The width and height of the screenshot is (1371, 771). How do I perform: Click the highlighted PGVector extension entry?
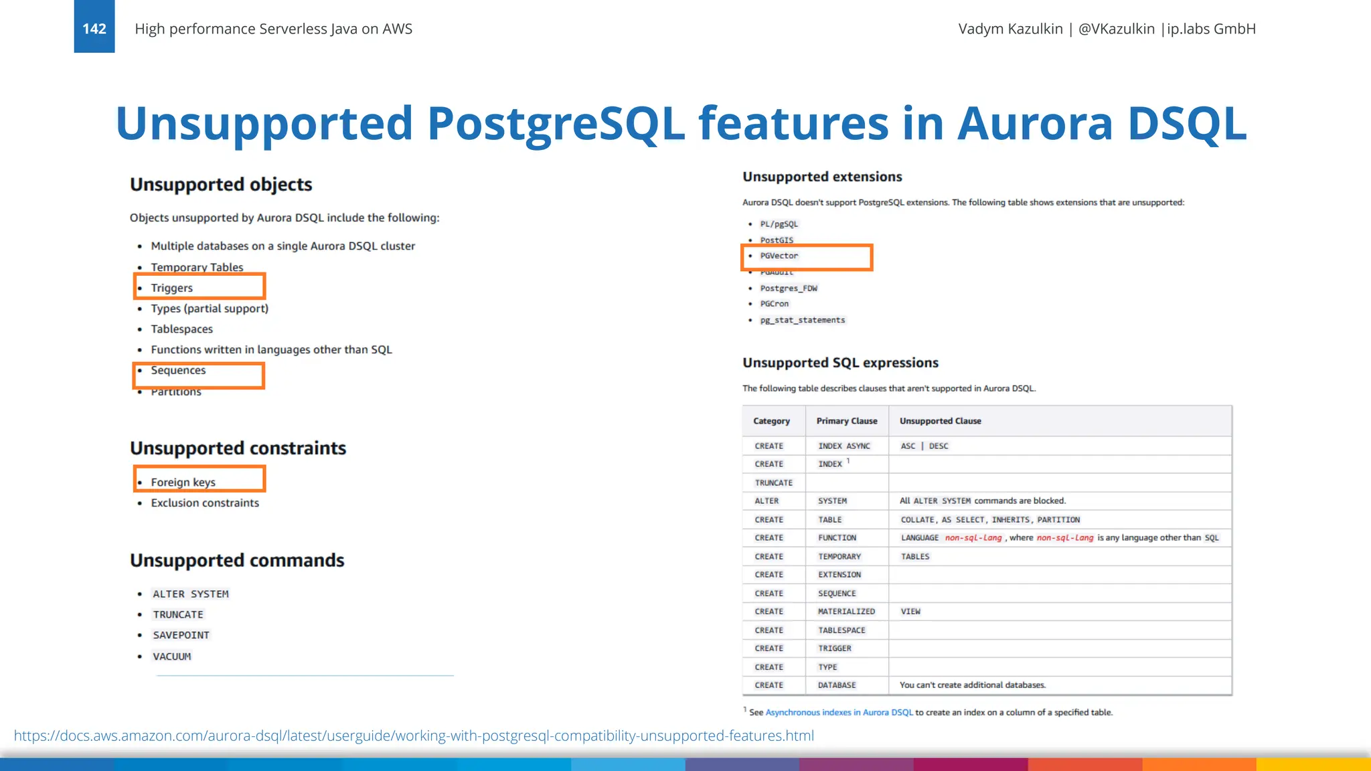coord(779,256)
